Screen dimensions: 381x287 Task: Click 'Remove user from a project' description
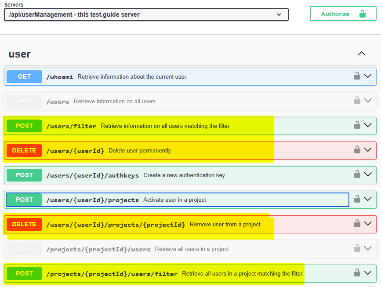225,224
